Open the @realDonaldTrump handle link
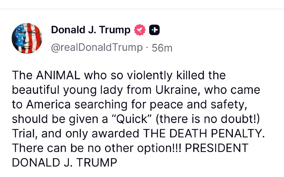284x177 pixels. click(97, 48)
